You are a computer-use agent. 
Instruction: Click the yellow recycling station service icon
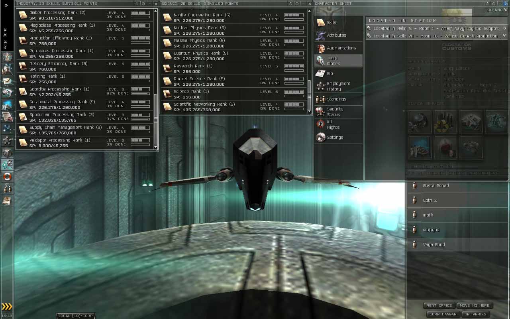445,122
